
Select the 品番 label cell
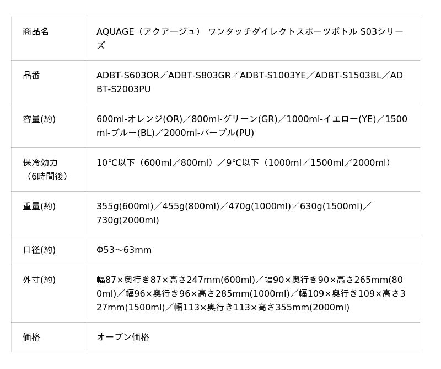coord(48,82)
